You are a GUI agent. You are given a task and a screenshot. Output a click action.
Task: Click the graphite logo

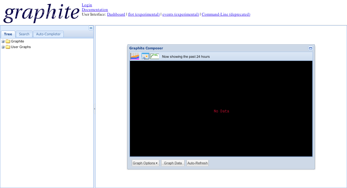(41, 13)
